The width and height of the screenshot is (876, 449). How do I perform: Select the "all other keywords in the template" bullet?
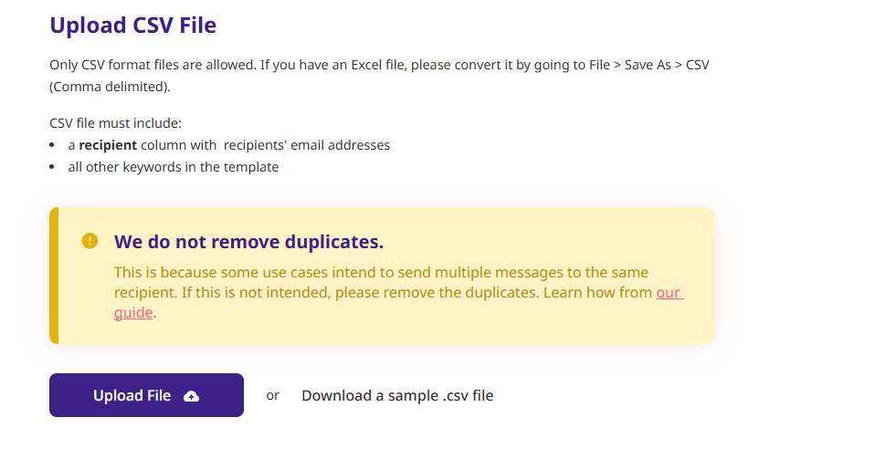pos(173,167)
